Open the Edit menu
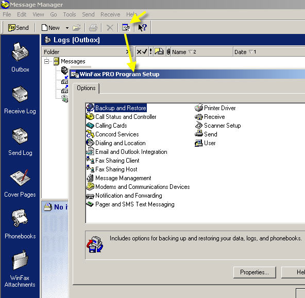 (x=22, y=14)
